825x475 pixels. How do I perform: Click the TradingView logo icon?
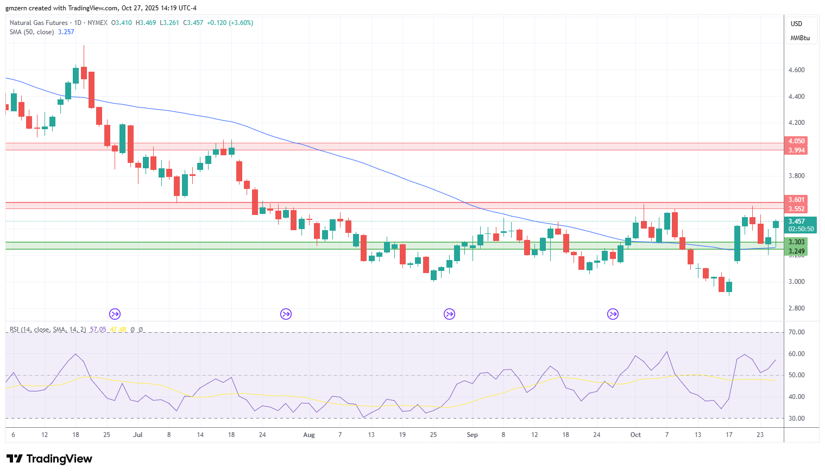tap(15, 459)
